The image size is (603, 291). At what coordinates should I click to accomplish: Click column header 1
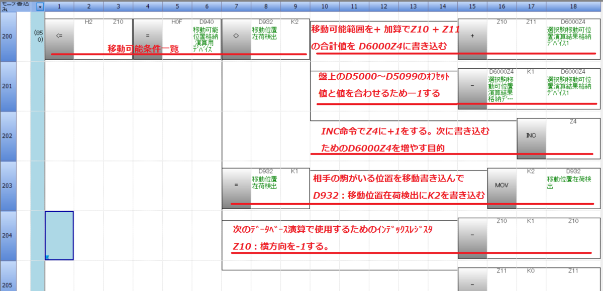click(59, 7)
